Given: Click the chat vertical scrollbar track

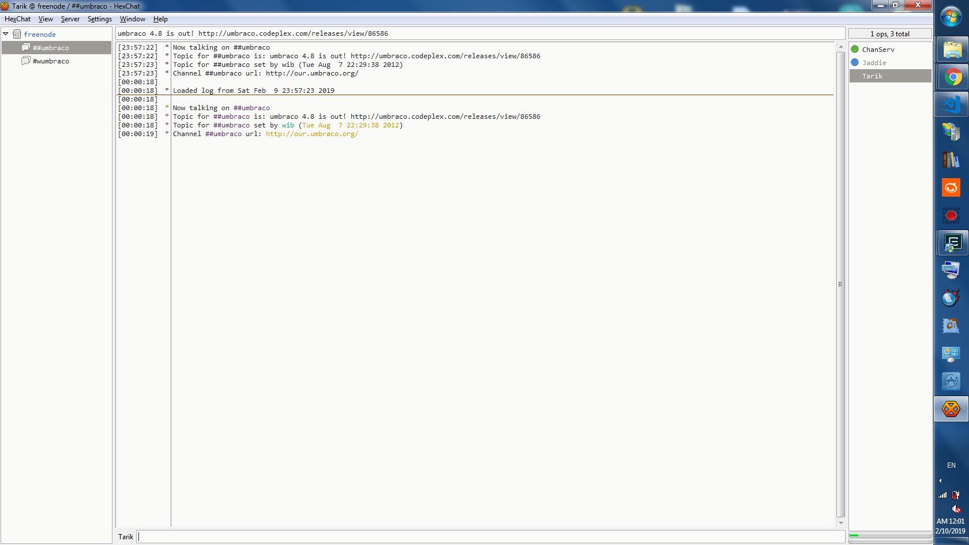Looking at the screenshot, I should 840,284.
